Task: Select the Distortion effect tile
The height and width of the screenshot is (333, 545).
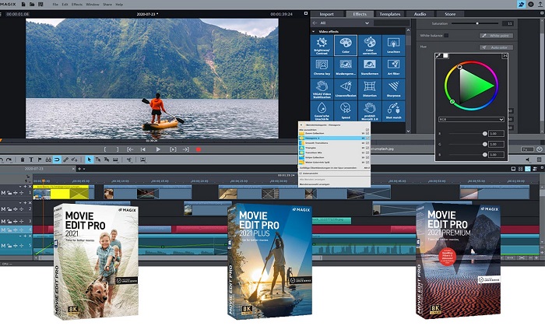Action: coord(370,89)
